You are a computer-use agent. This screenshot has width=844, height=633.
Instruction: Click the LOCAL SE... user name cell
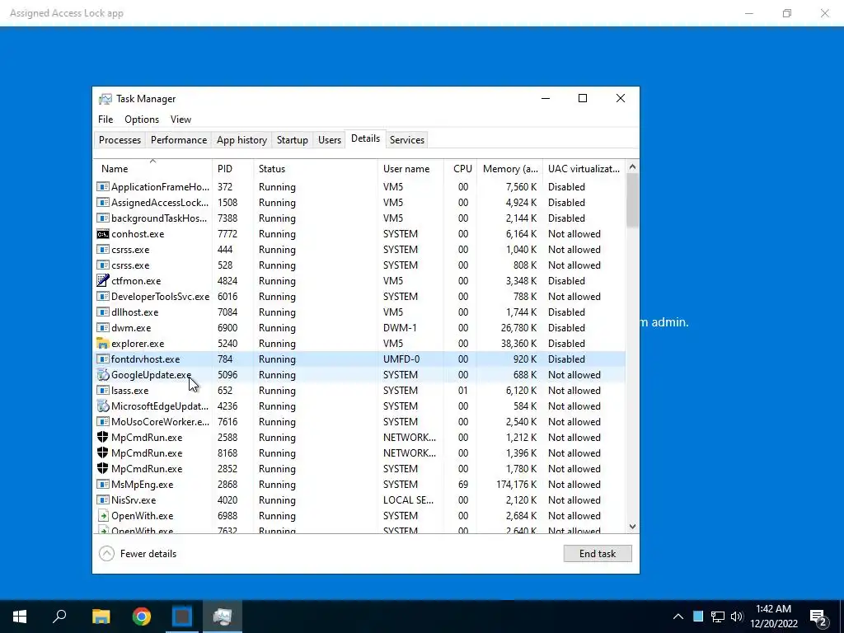408,500
